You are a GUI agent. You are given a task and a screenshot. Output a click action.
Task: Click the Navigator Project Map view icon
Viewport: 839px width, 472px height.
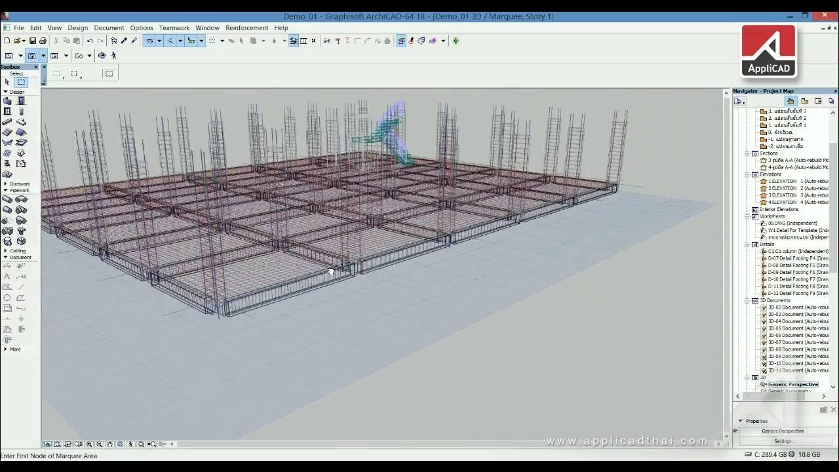(x=790, y=101)
